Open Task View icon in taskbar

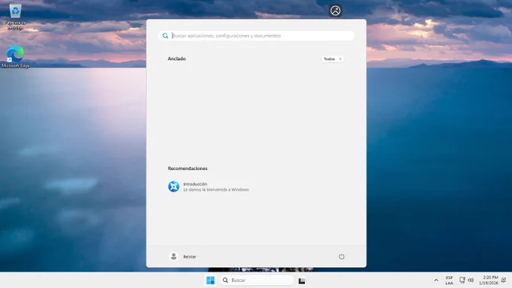click(x=302, y=280)
